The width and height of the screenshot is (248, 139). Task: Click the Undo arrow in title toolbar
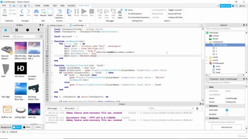click(x=29, y=6)
